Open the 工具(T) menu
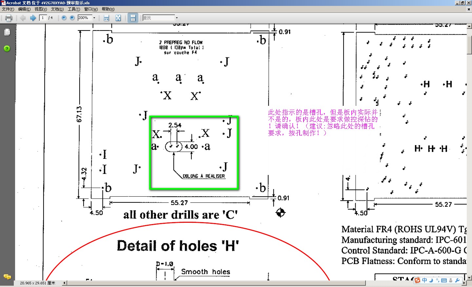Screen dimensions: 472x287 pos(74,9)
